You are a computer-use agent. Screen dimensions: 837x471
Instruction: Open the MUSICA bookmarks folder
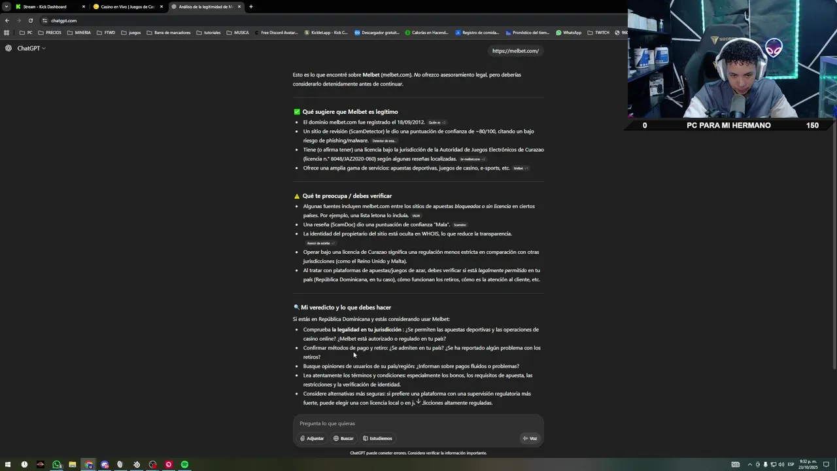pyautogui.click(x=238, y=33)
